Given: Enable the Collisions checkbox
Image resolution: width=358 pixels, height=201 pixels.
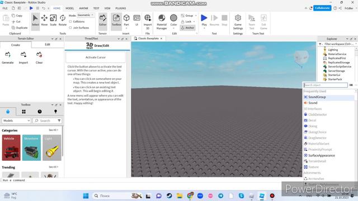Looking at the screenshot, I should (70, 21).
